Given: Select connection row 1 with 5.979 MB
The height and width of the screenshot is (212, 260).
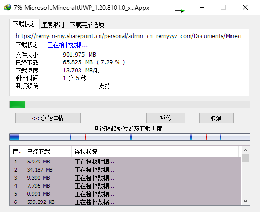Looking at the screenshot, I should coord(126,162).
